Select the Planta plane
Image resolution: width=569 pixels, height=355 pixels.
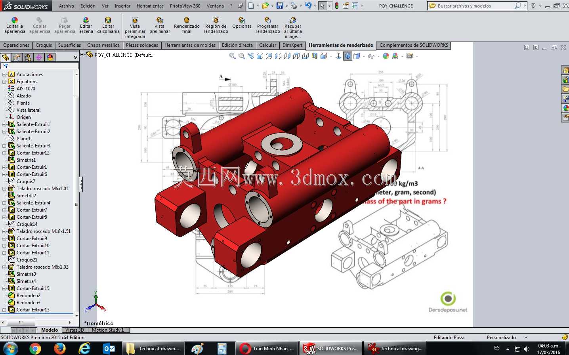[x=23, y=103]
